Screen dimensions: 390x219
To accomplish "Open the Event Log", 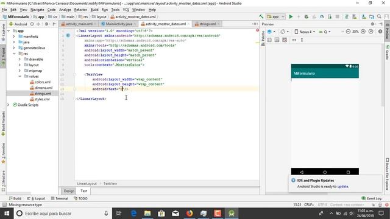I will [372, 198].
